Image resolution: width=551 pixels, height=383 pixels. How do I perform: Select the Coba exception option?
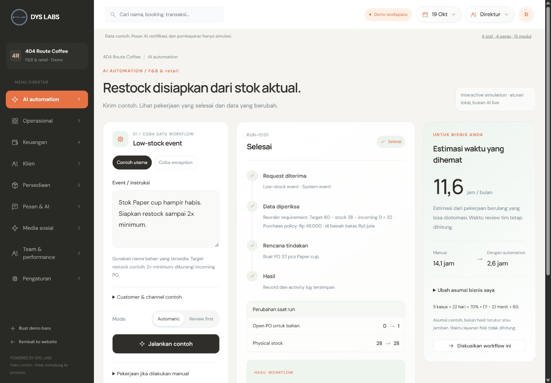pos(176,162)
